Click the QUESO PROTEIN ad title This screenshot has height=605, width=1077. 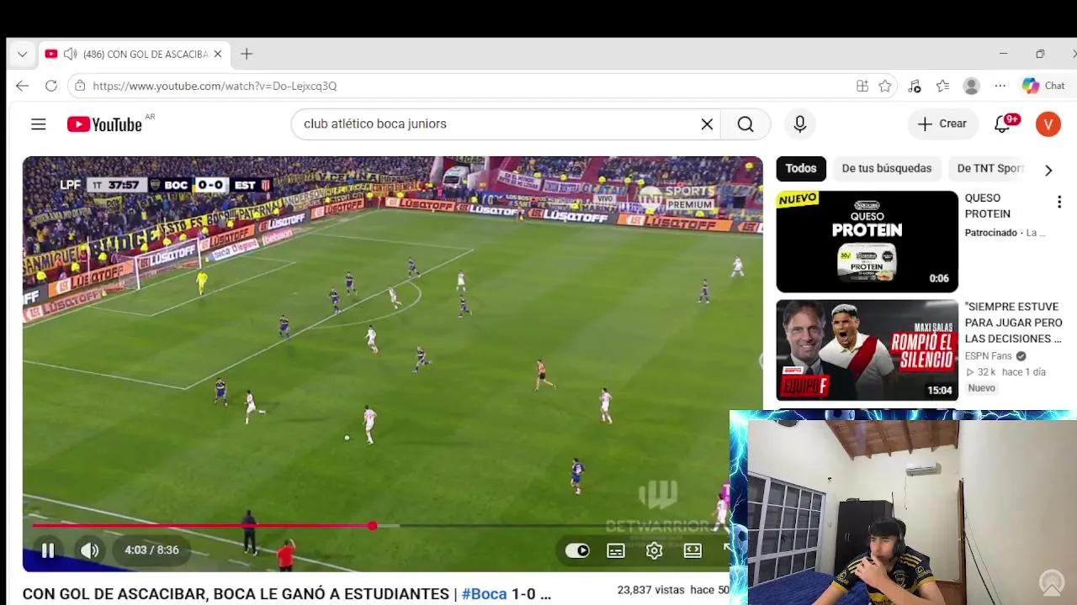pos(988,206)
